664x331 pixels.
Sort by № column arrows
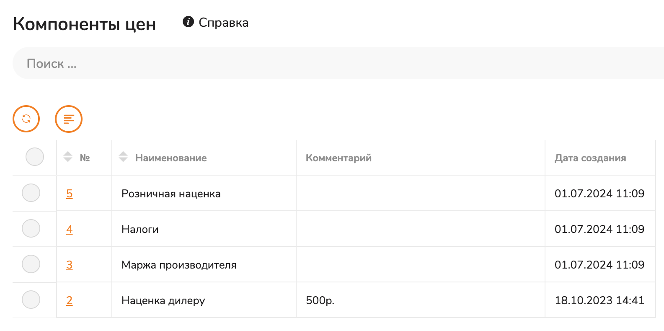68,157
